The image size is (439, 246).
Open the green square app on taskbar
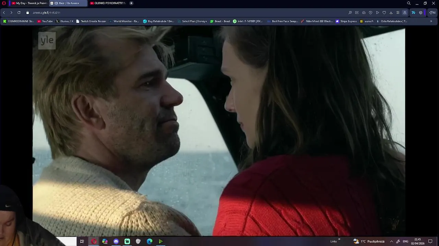(x=127, y=241)
